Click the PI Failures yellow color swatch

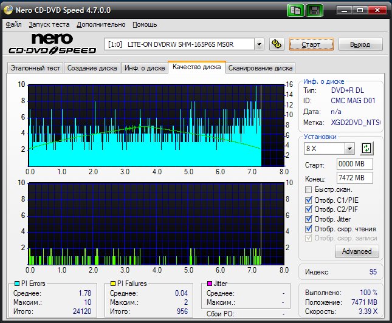click(x=113, y=284)
